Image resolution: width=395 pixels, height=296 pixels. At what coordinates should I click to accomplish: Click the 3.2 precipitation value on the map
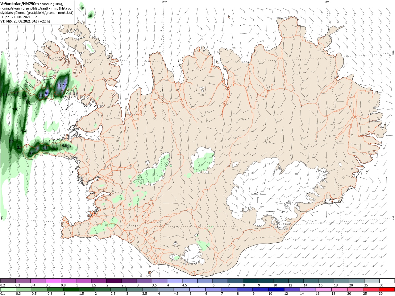(31, 153)
